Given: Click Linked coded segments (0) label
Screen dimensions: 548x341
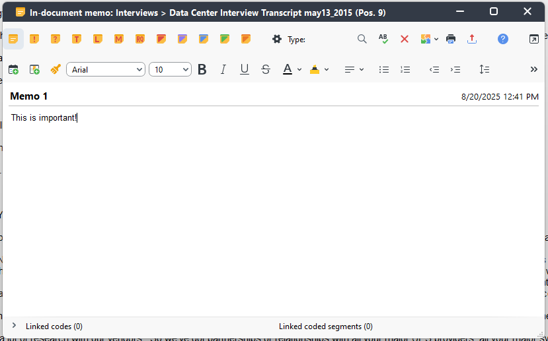Looking at the screenshot, I should pyautogui.click(x=326, y=326).
